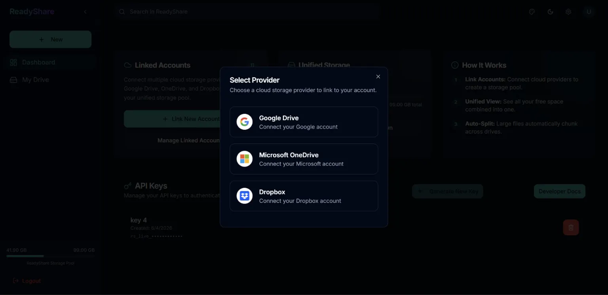
Task: Open Manage Linked Accounts link
Action: 188,140
